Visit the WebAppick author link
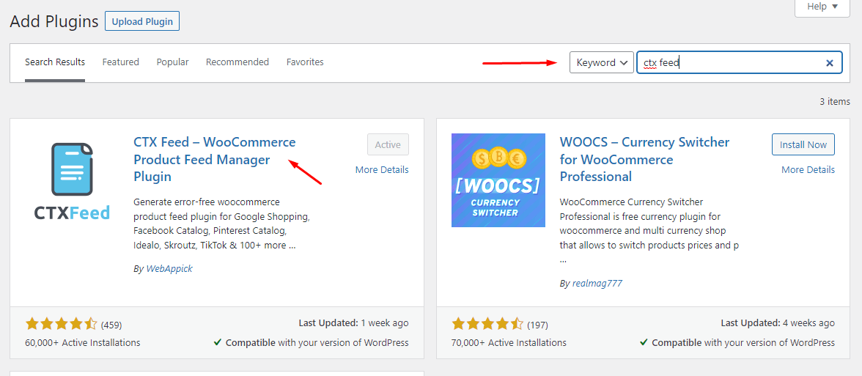The image size is (862, 376). point(169,269)
